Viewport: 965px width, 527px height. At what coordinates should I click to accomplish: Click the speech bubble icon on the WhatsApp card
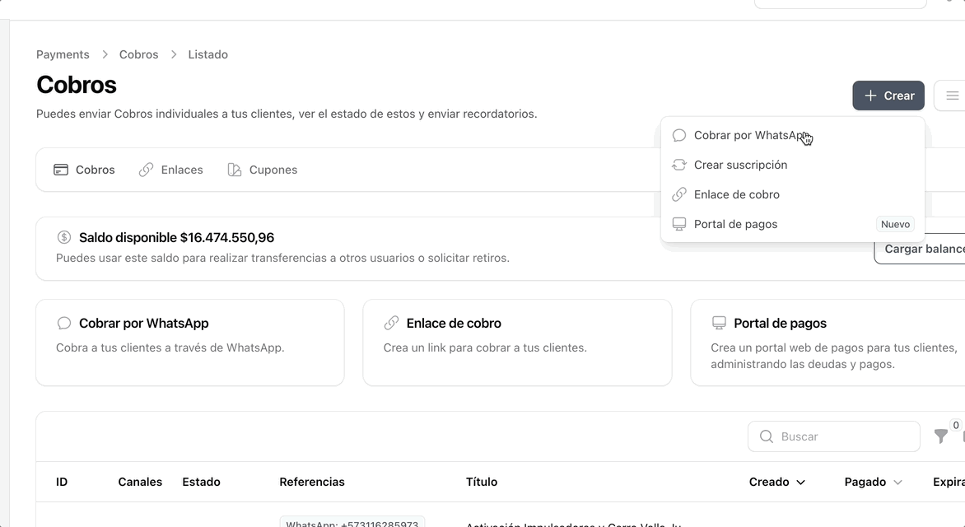[63, 323]
